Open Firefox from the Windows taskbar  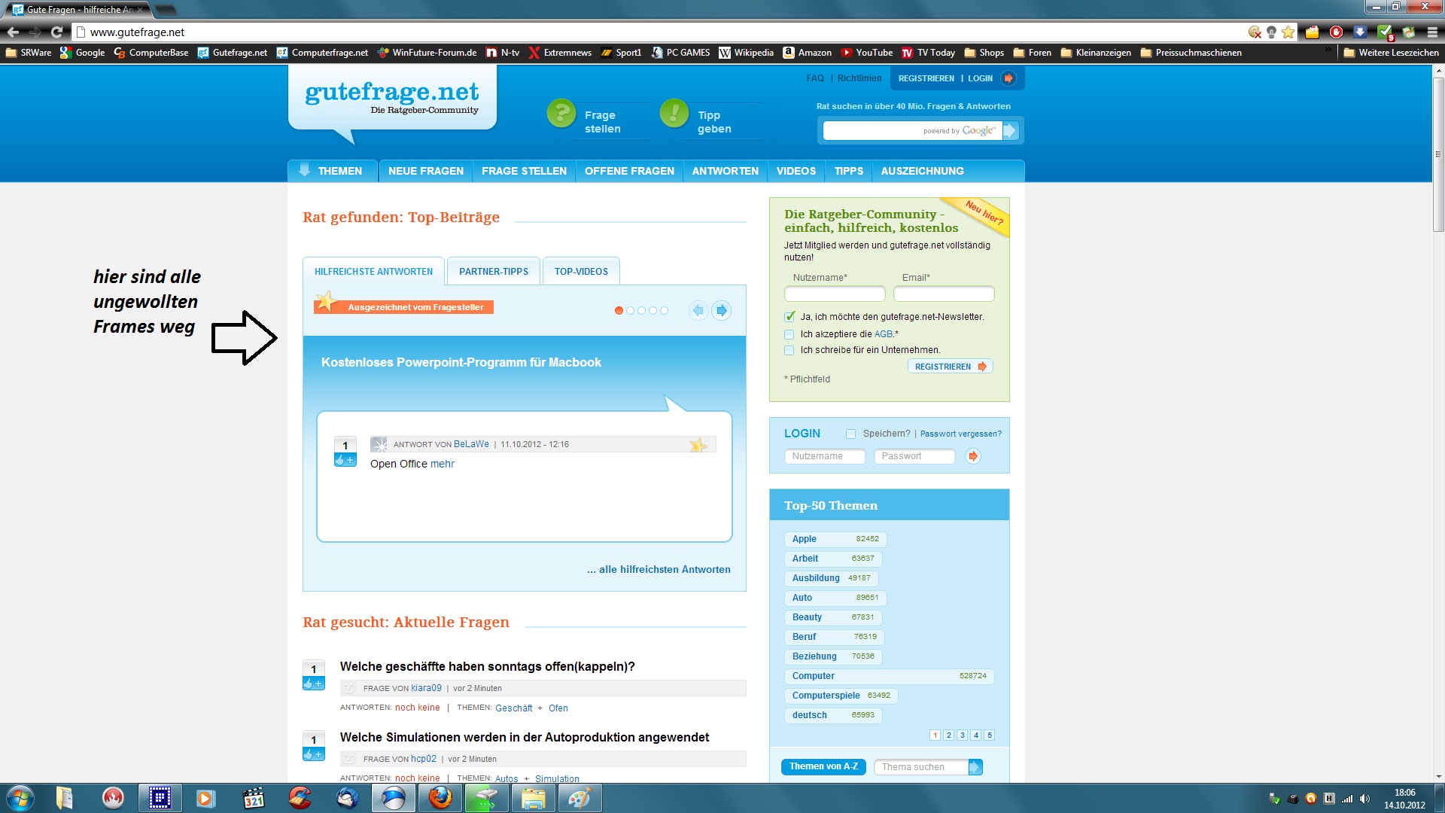pyautogui.click(x=440, y=798)
